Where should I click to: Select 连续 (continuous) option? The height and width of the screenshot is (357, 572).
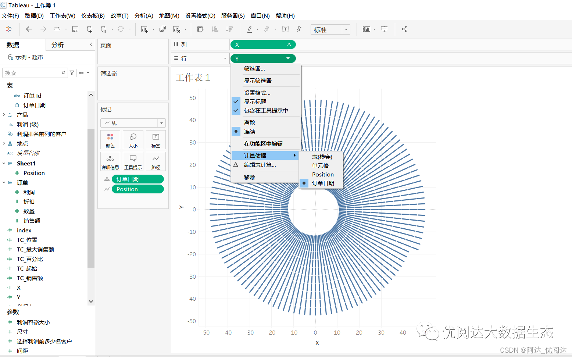pyautogui.click(x=266, y=131)
